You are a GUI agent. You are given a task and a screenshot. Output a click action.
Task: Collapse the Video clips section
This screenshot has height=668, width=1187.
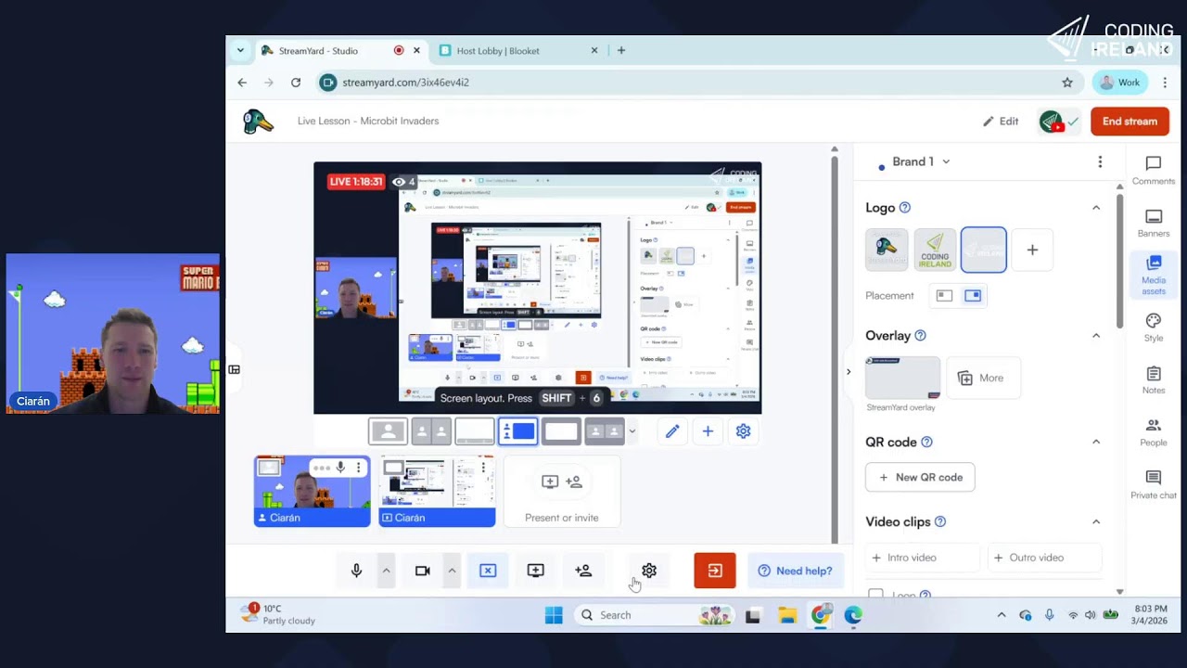[1095, 522]
